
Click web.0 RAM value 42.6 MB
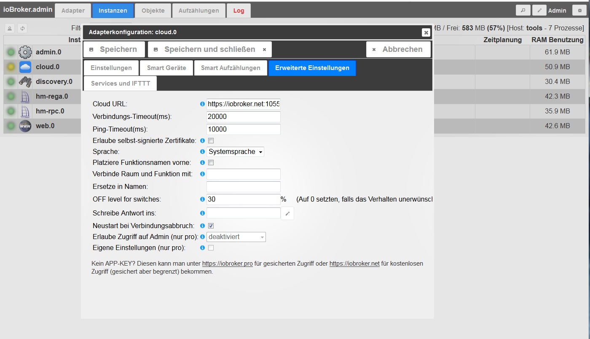(x=557, y=126)
